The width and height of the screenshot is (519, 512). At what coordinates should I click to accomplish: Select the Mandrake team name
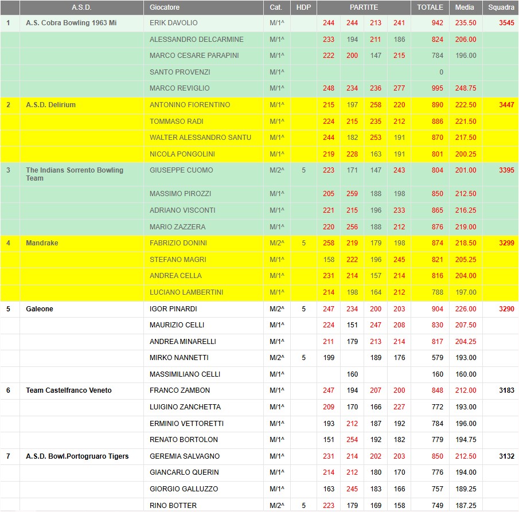tap(42, 243)
